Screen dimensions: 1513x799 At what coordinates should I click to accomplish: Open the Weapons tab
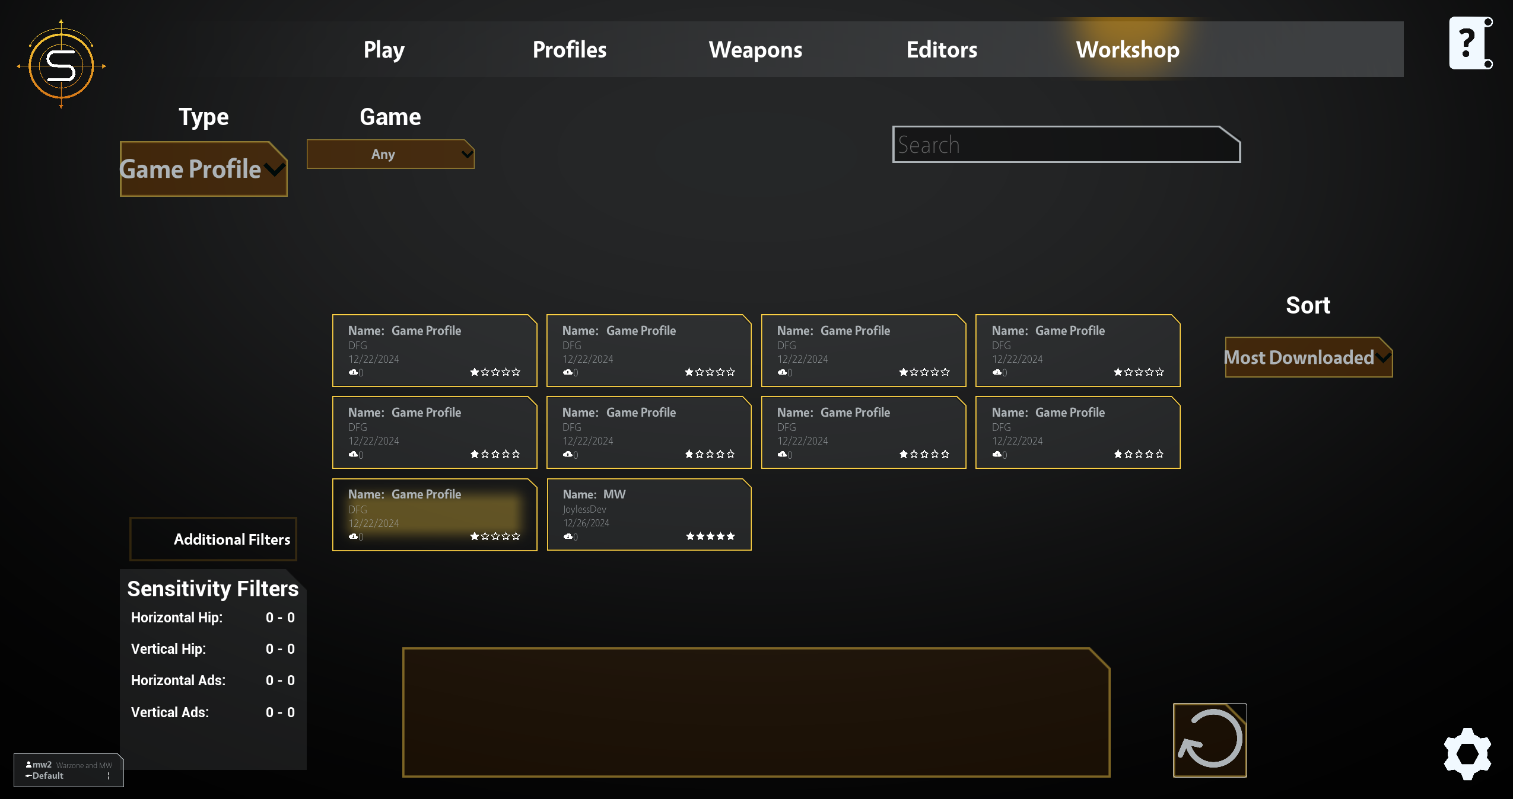coord(755,50)
